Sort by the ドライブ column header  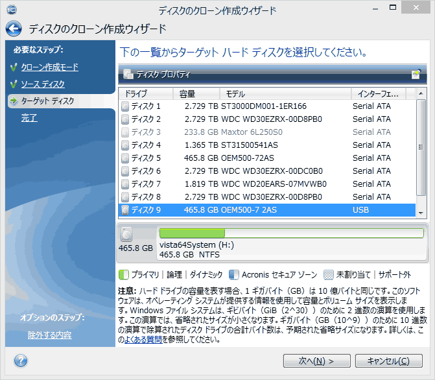pos(146,94)
